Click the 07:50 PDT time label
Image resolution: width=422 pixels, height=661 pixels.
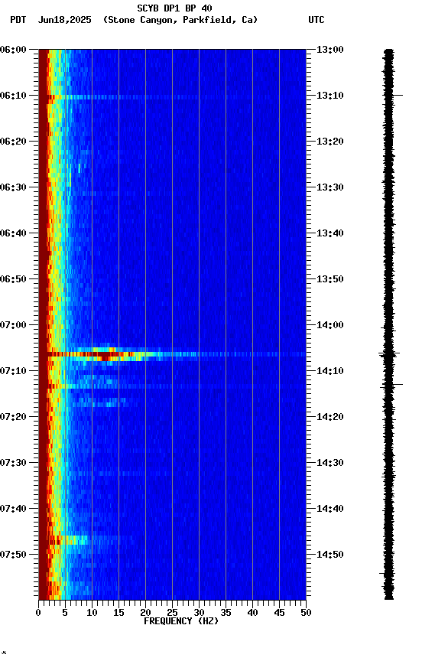click(x=13, y=555)
